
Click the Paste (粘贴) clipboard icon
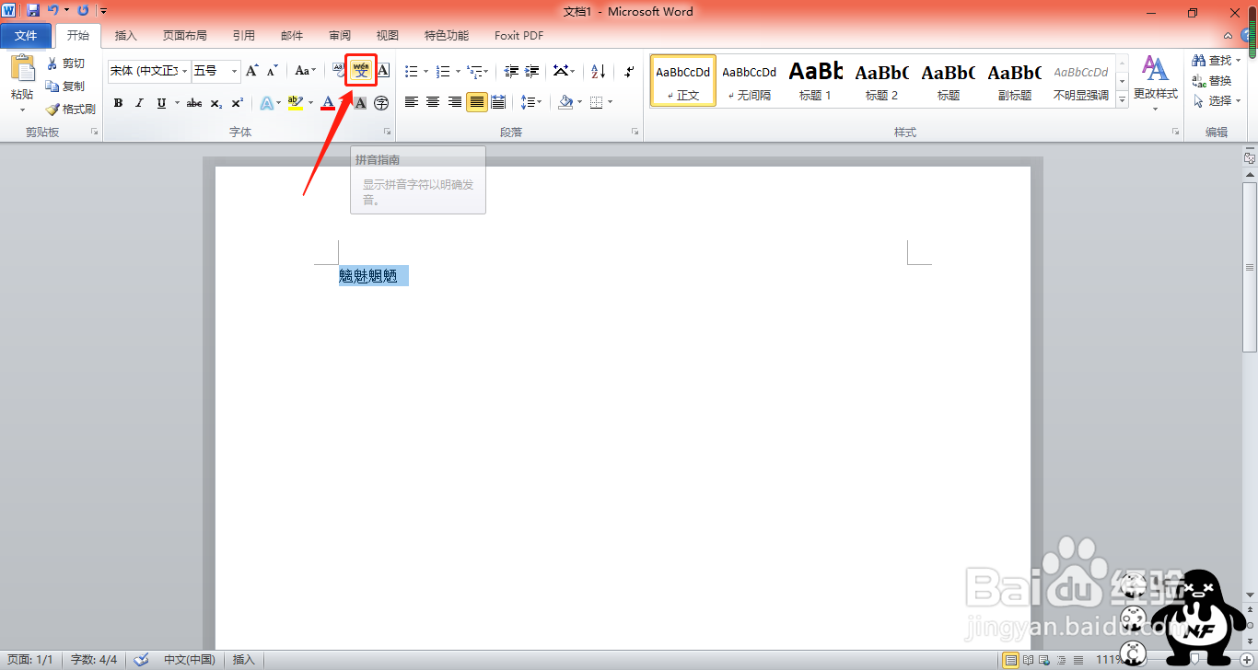click(x=22, y=70)
